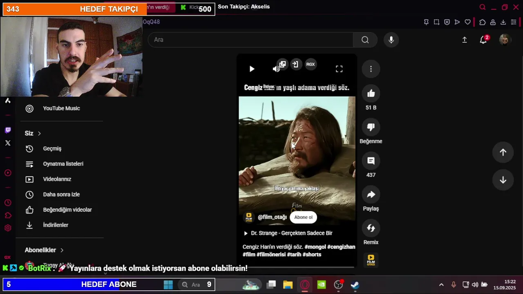Focus the YouTube Ara search field
This screenshot has width=523, height=294.
click(250, 40)
